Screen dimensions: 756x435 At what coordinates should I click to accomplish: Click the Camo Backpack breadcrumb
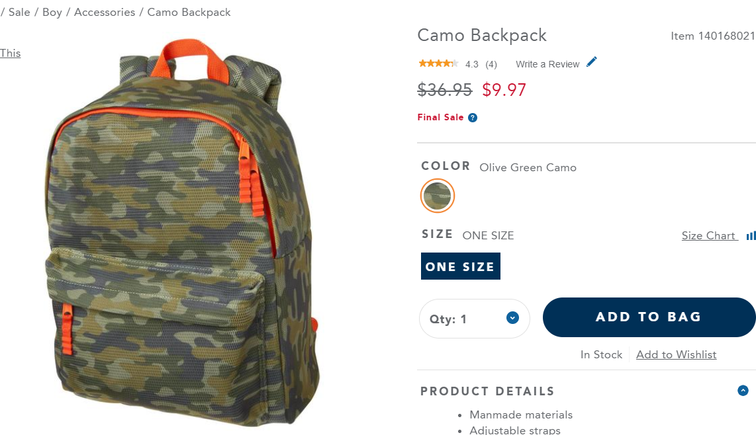[x=189, y=12]
